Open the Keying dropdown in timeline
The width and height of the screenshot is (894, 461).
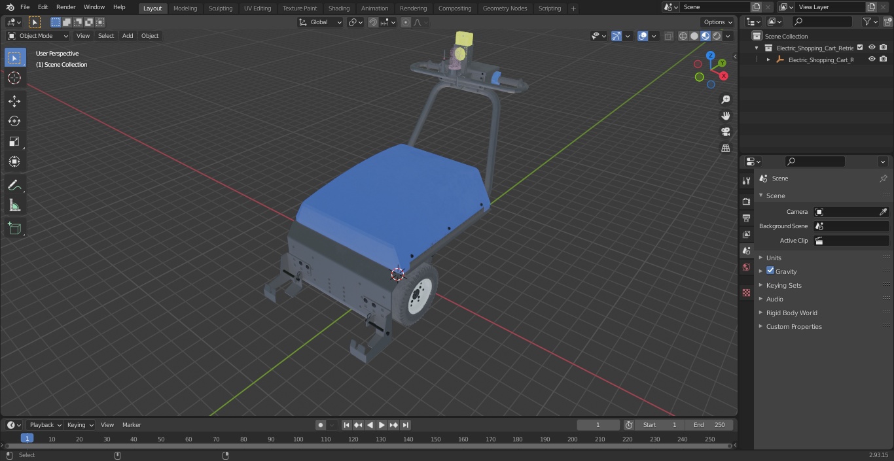click(80, 425)
